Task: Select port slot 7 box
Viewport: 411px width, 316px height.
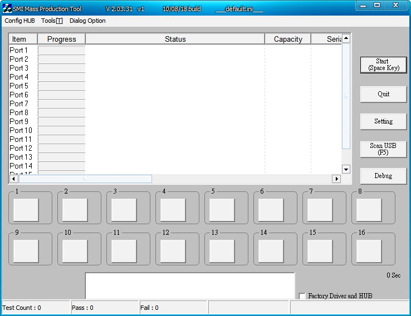Action: (320, 210)
